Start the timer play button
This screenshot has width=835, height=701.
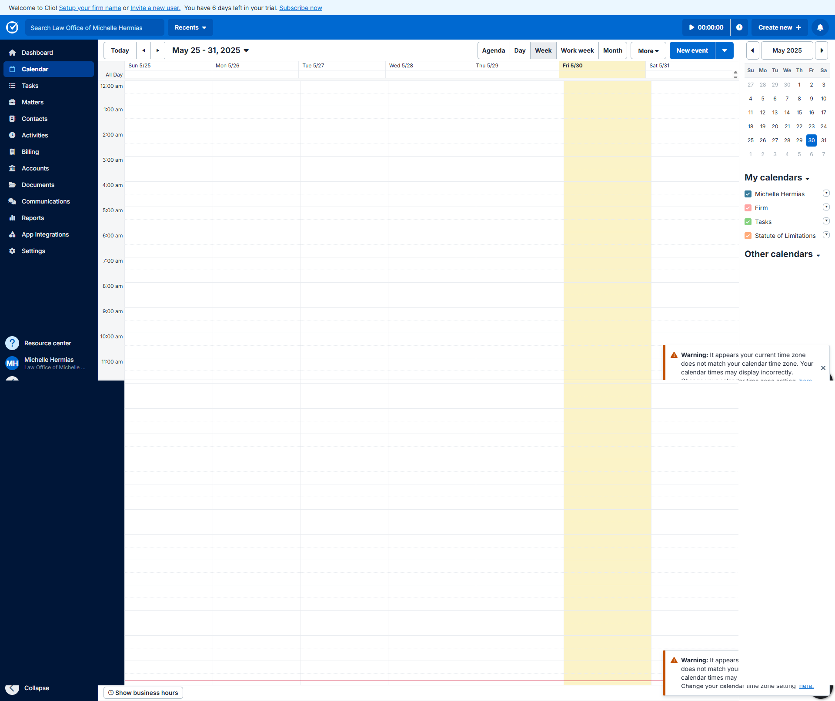(x=691, y=27)
